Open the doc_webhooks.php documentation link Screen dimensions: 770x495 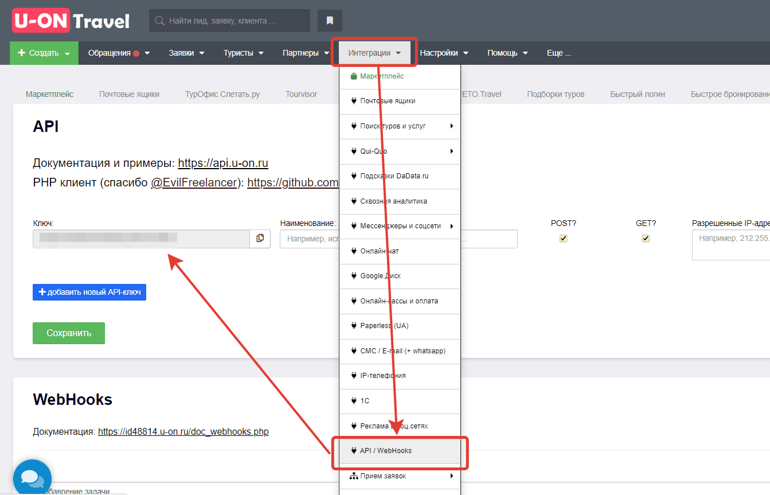(183, 432)
